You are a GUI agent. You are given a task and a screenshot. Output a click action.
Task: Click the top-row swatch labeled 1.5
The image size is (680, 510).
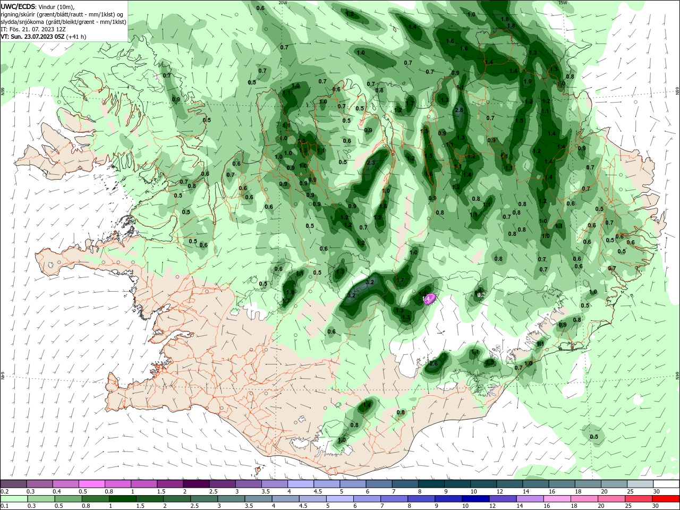point(170,484)
